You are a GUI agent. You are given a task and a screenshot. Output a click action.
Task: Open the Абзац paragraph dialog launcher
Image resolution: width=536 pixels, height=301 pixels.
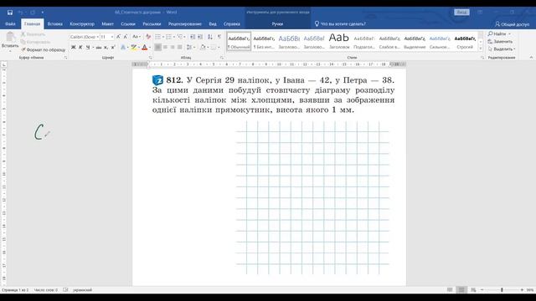(221, 58)
